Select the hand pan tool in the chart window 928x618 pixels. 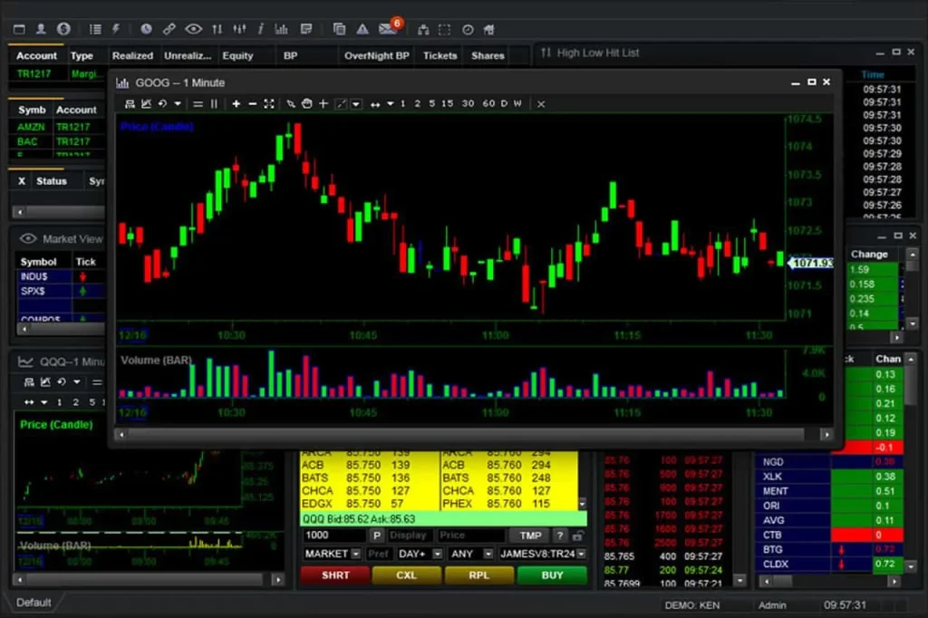[x=306, y=103]
